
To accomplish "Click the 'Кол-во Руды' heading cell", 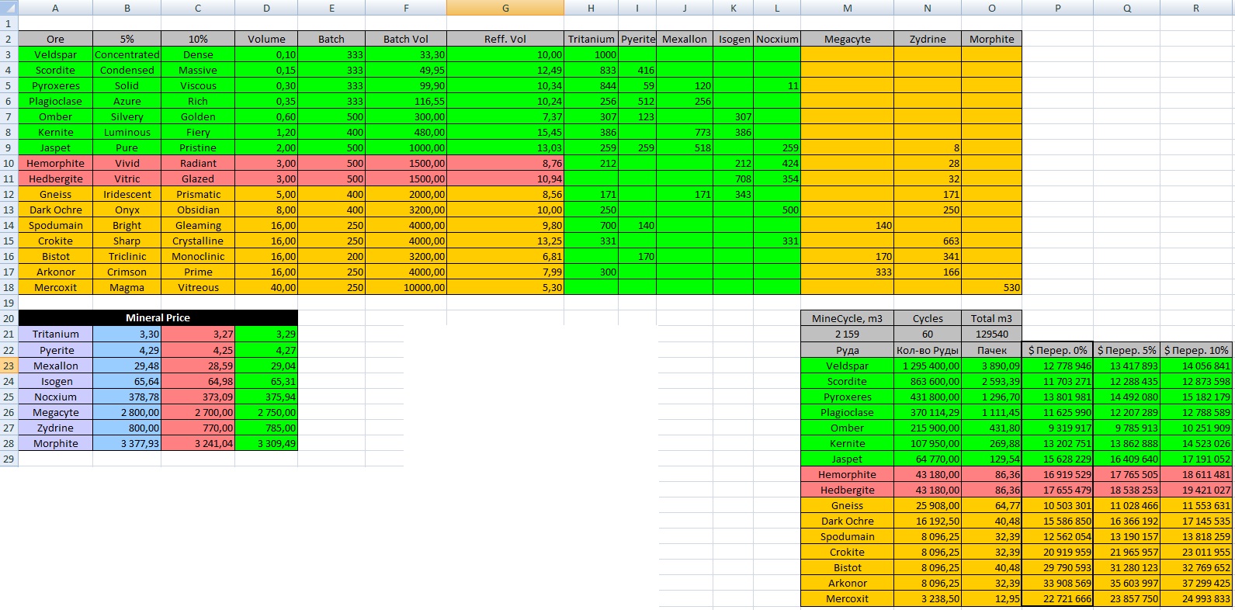I will click(928, 350).
